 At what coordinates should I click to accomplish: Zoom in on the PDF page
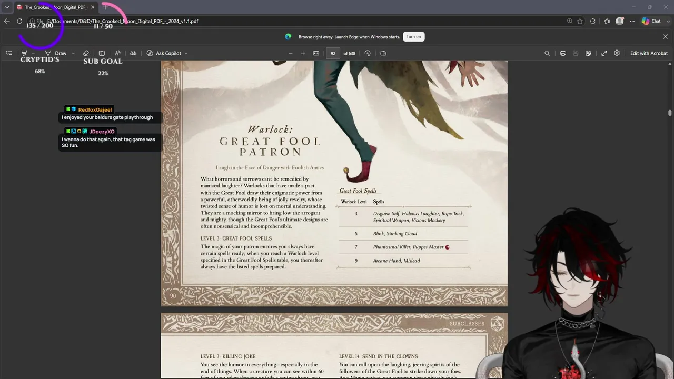pos(303,53)
